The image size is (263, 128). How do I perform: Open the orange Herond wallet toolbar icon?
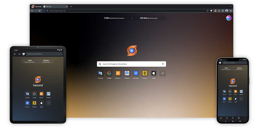[215, 11]
